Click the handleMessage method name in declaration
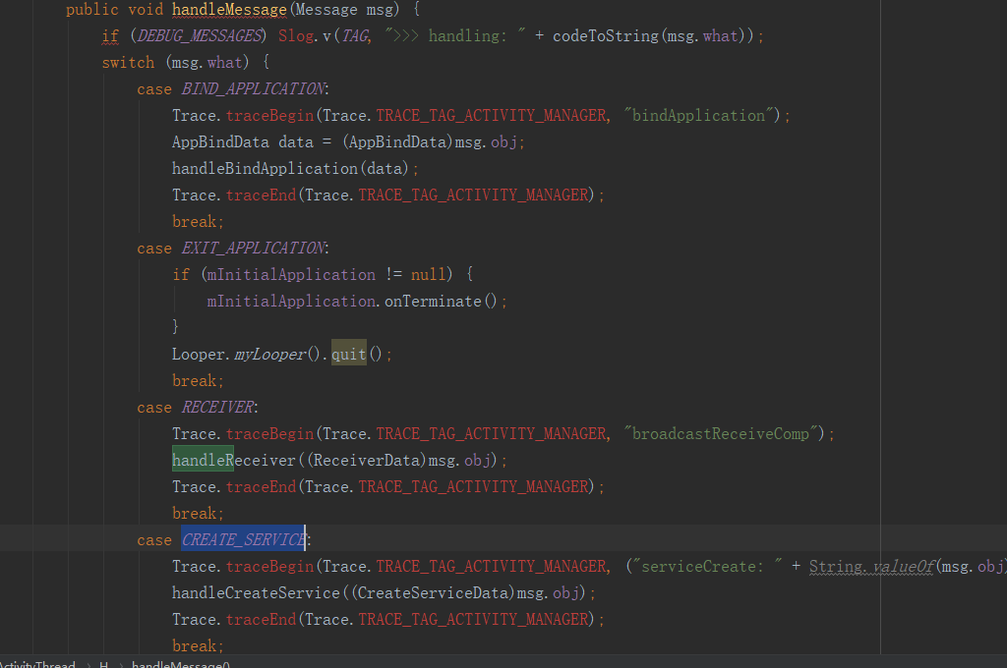The width and height of the screenshot is (1007, 668). click(x=229, y=10)
